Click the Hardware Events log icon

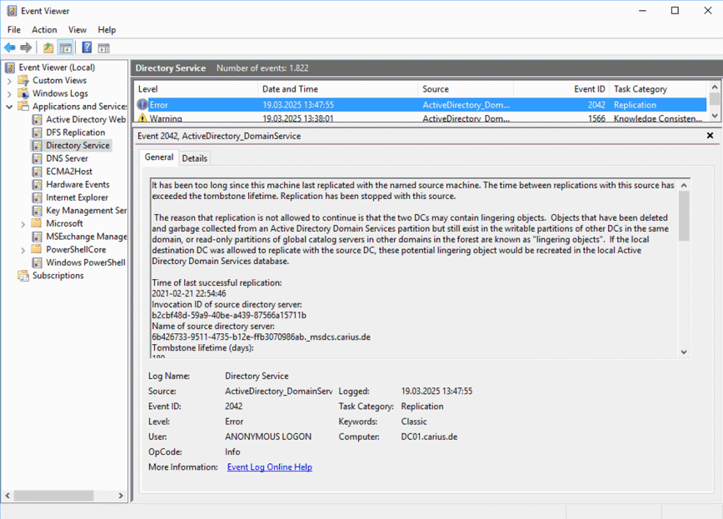click(x=37, y=185)
